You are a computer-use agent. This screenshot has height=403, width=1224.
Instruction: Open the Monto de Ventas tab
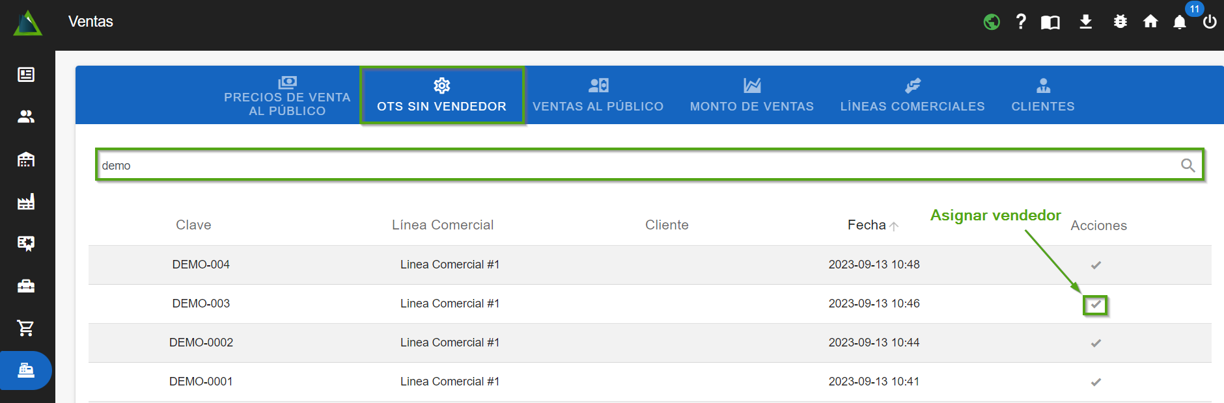751,96
